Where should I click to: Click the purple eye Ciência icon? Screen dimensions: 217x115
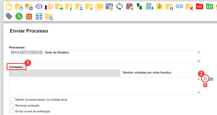(x=39, y=6)
